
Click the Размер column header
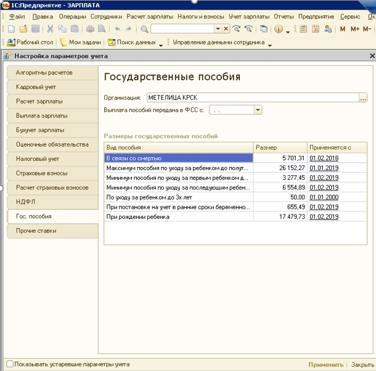(x=280, y=147)
